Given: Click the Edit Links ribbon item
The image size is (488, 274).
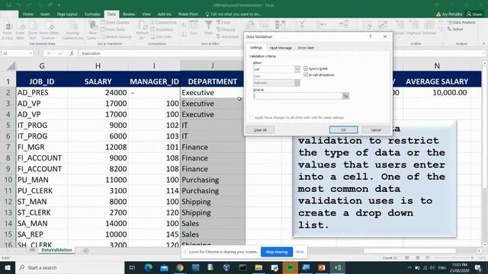Looking at the screenshot, I should (161, 37).
